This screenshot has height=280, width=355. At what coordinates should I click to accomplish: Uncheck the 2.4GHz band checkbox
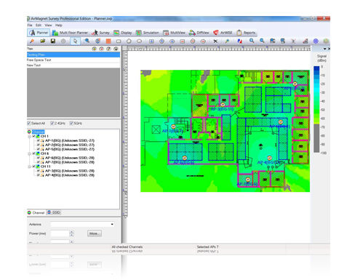pyautogui.click(x=52, y=123)
